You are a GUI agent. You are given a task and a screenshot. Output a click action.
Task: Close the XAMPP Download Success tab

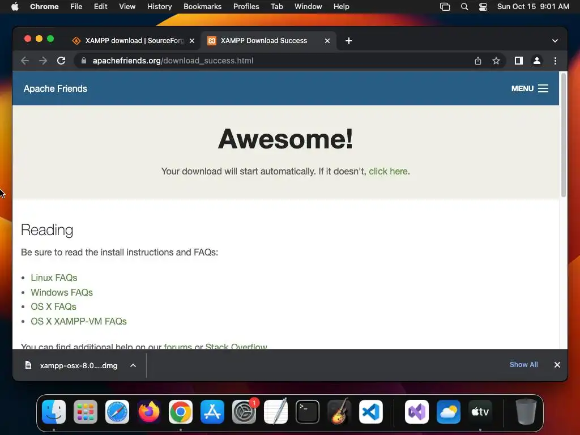tap(327, 41)
